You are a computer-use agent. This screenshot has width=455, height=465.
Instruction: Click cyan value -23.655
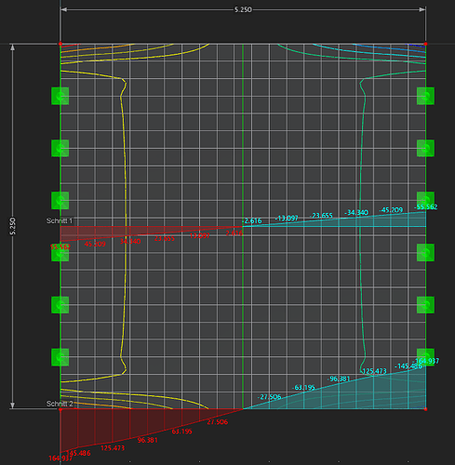[321, 216]
